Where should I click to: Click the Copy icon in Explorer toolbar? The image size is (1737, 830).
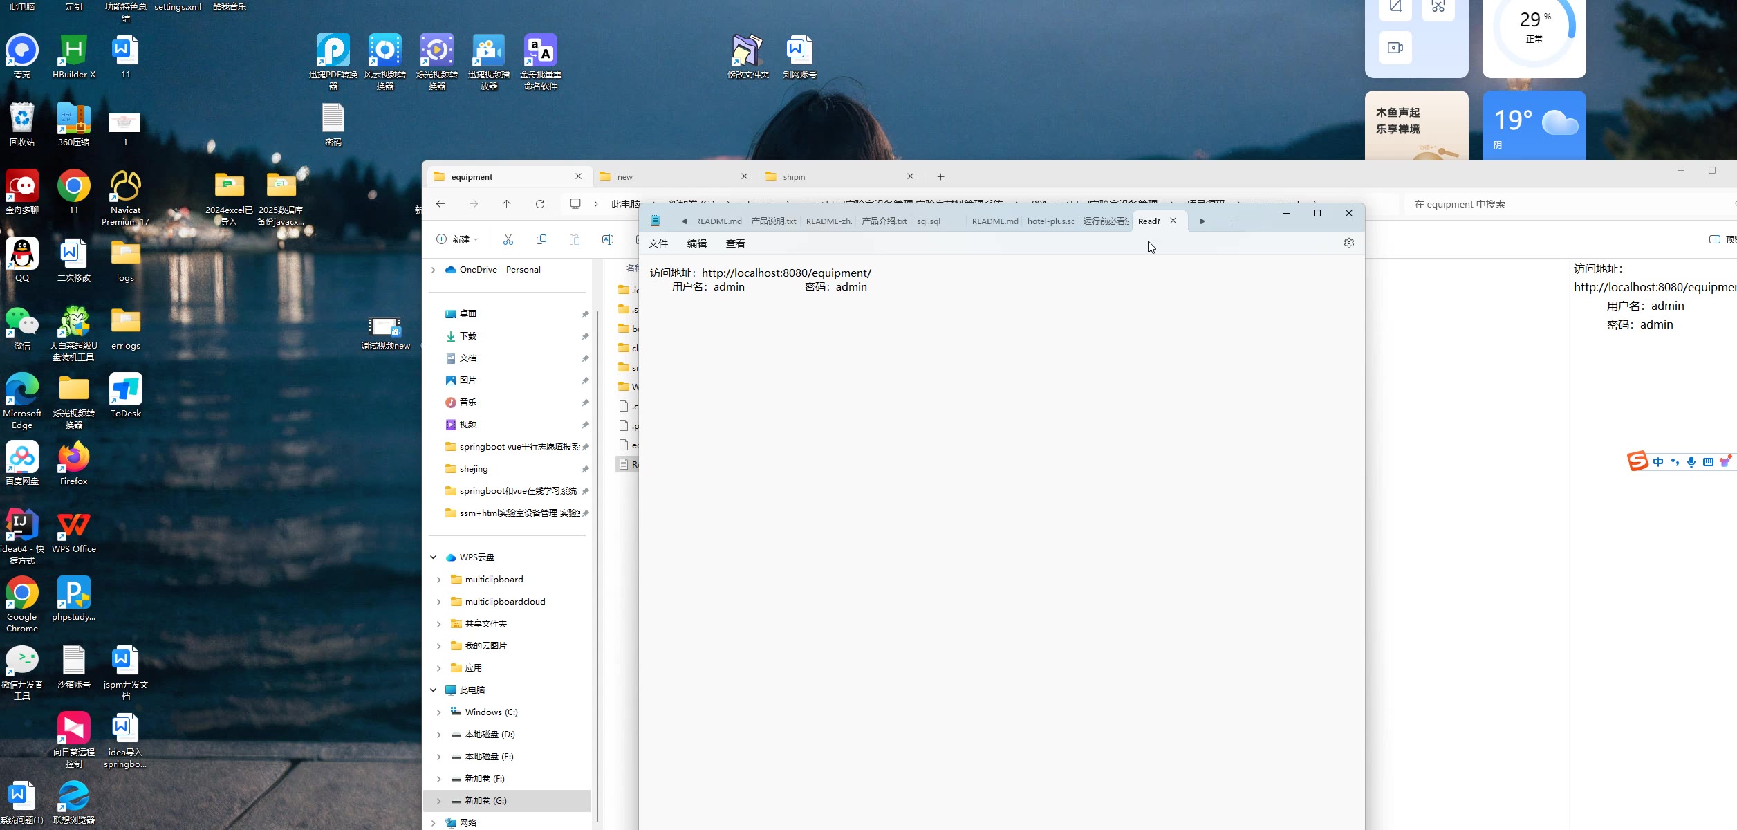click(541, 239)
